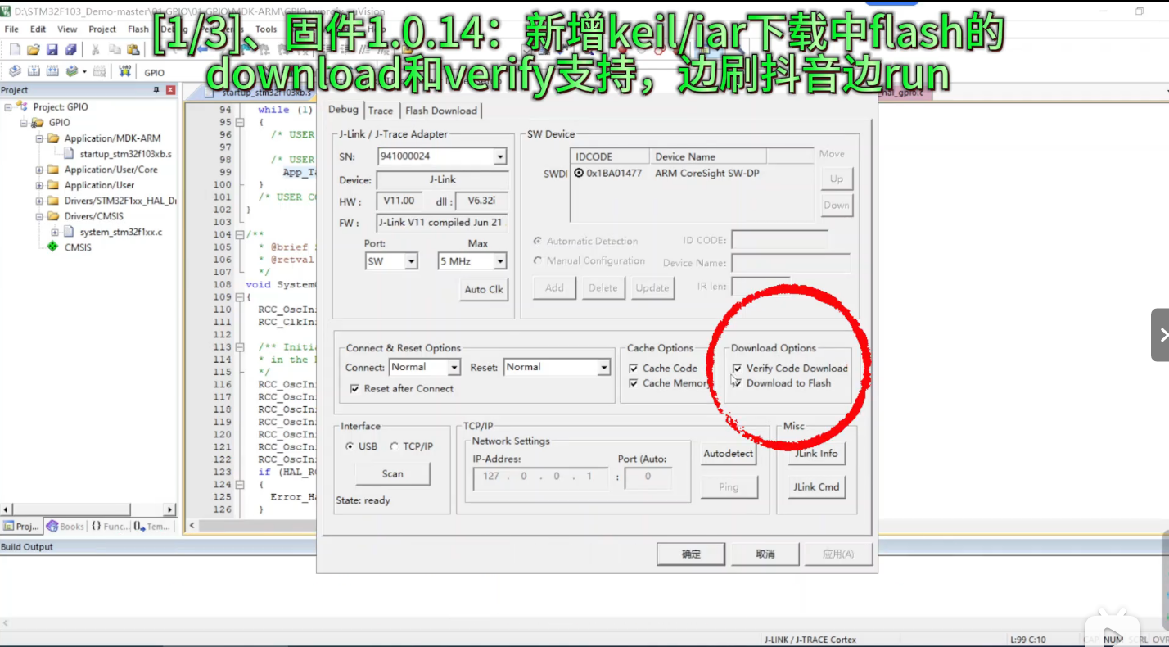Open the Tools menu
This screenshot has height=647, width=1169.
coord(266,29)
